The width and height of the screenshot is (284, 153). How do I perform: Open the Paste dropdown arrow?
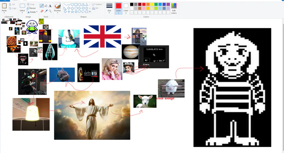(4, 13)
